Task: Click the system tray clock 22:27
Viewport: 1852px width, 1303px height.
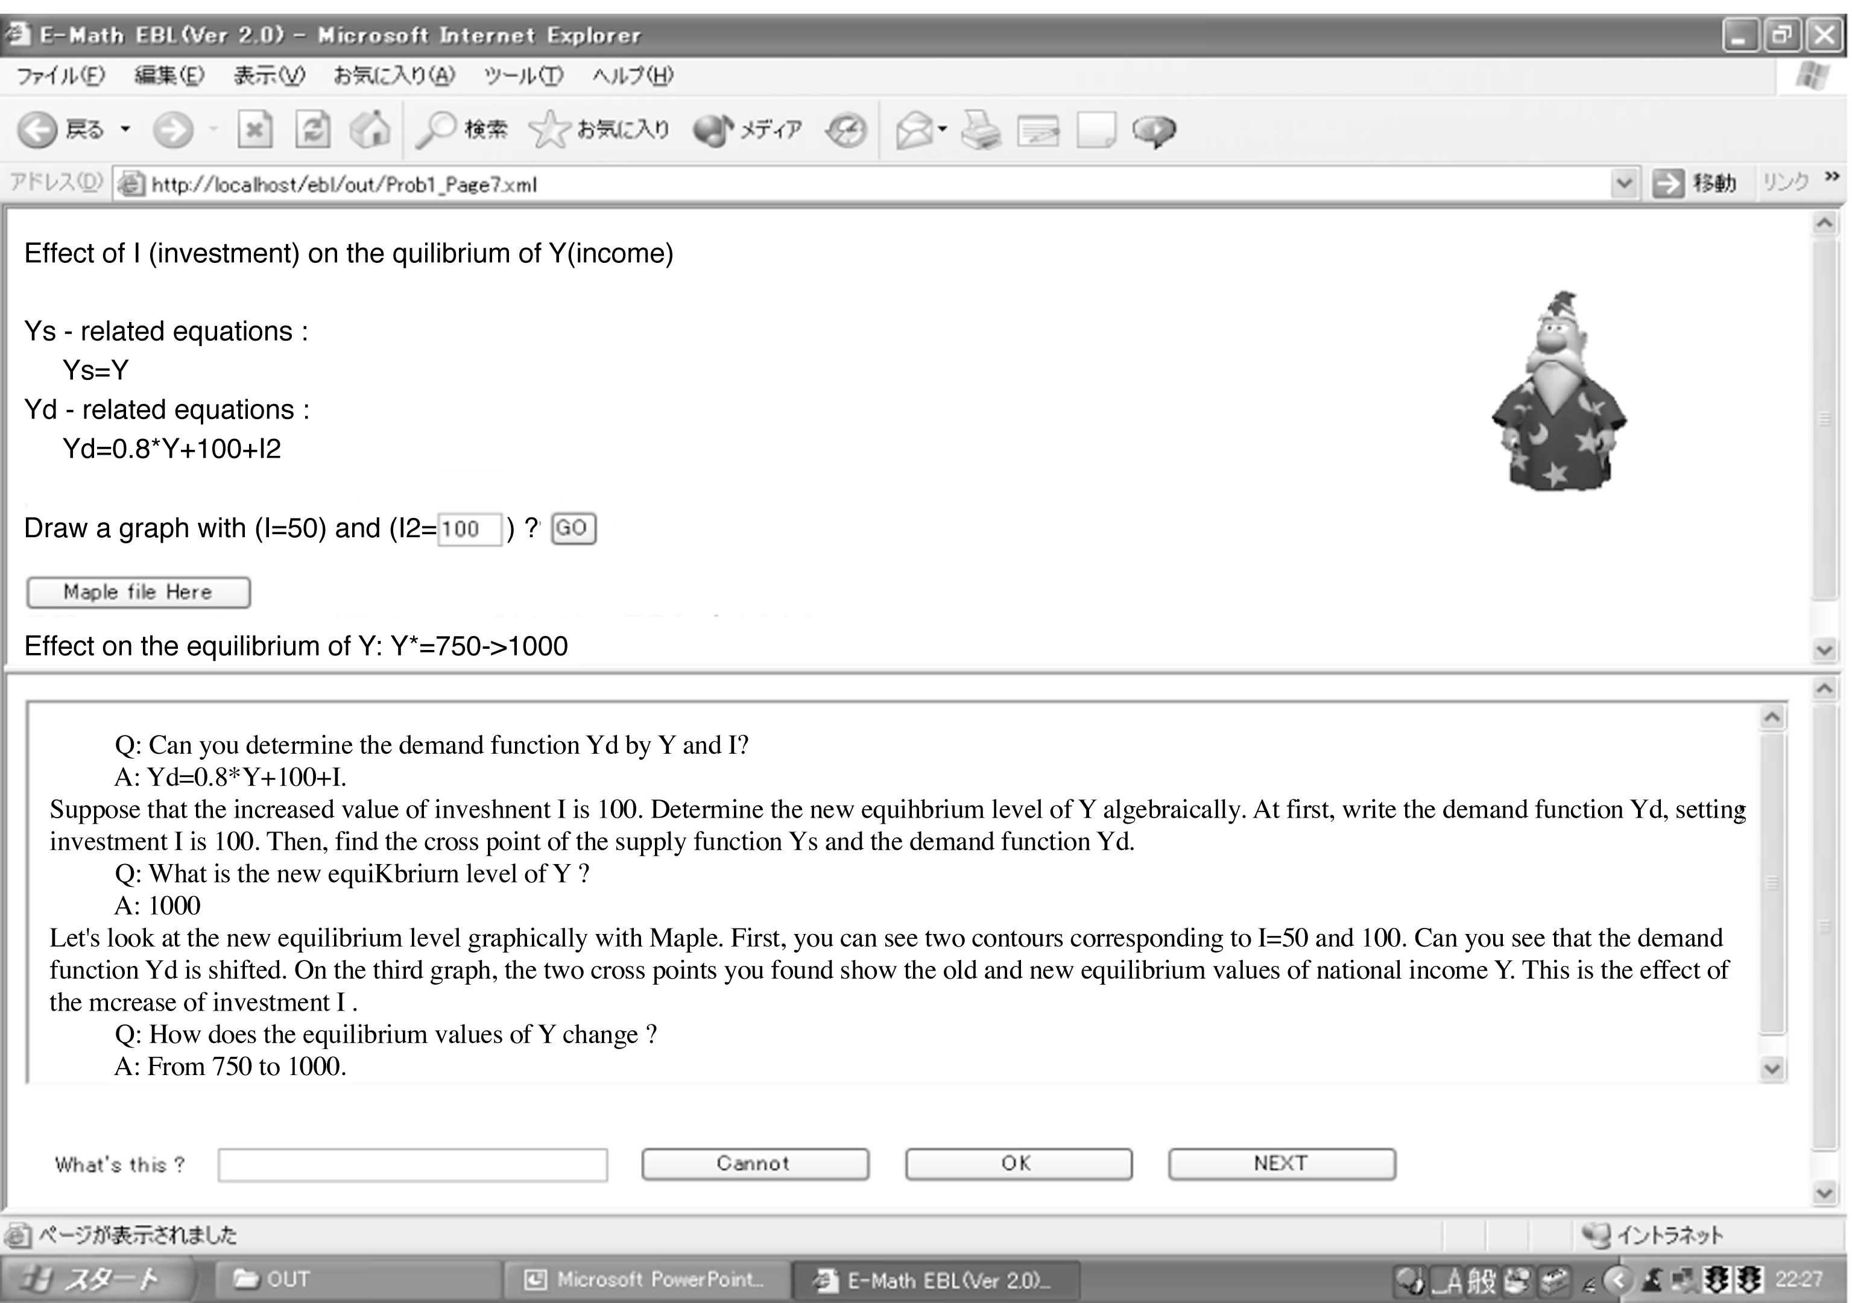Action: [1798, 1279]
